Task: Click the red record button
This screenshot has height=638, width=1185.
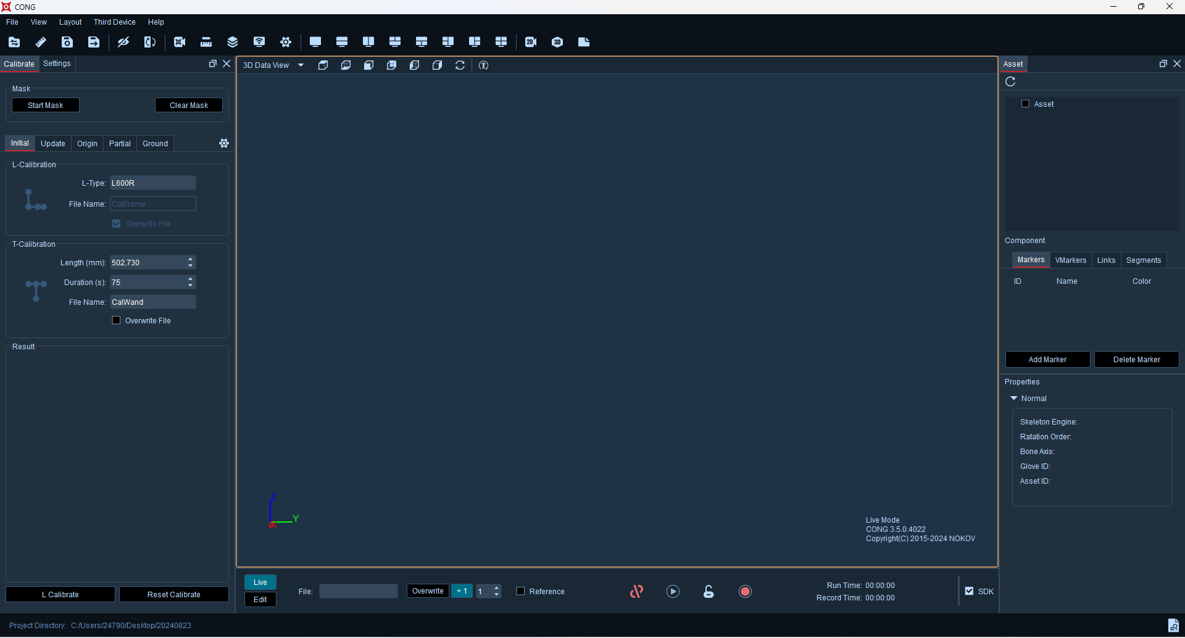Action: (x=745, y=592)
